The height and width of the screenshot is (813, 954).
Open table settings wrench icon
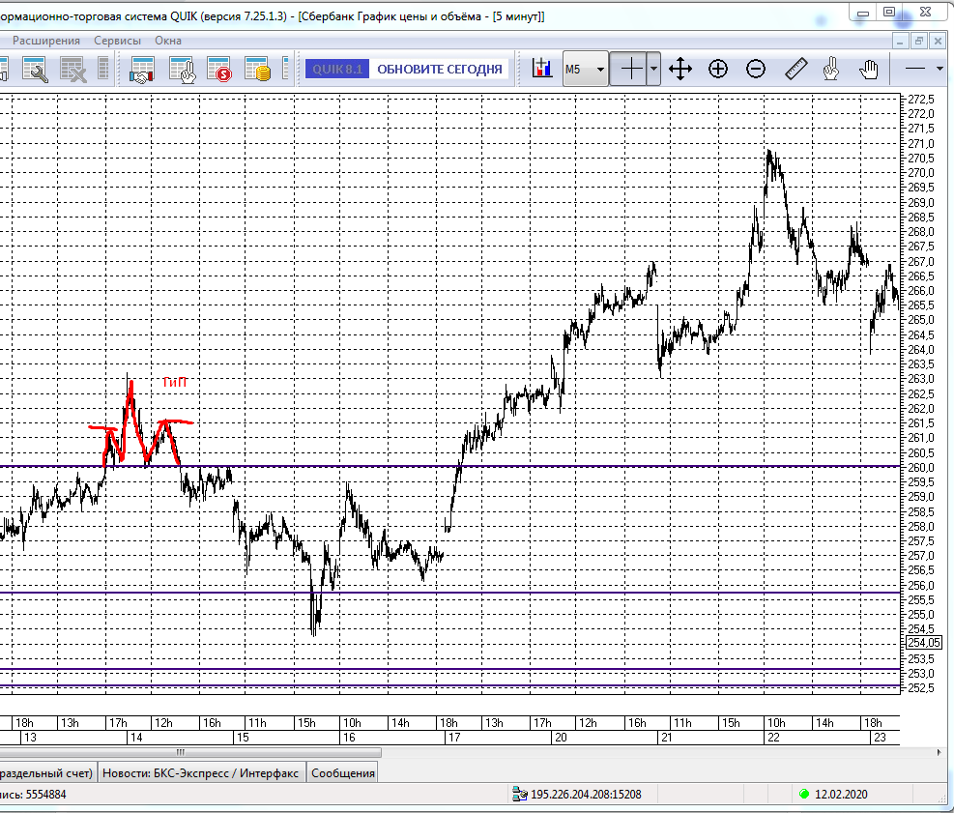(x=35, y=69)
